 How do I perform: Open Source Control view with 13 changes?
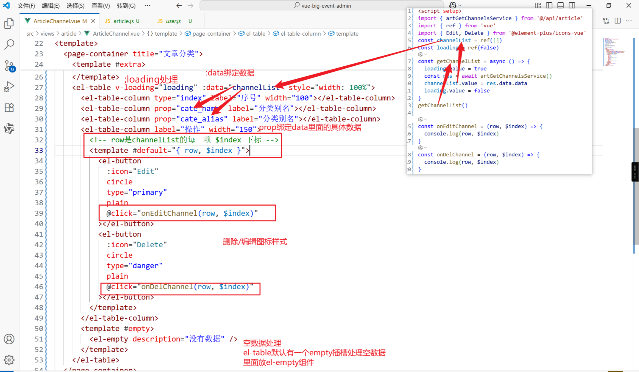(x=9, y=66)
